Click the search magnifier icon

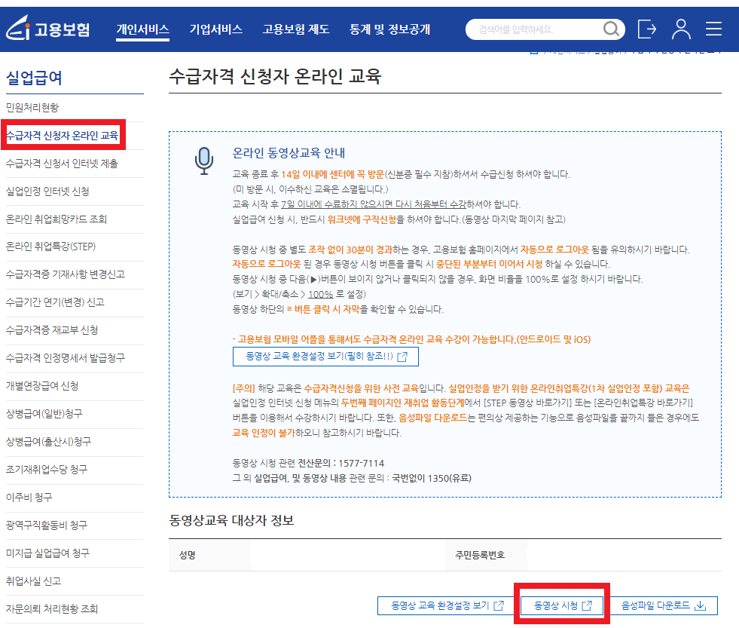coord(611,29)
